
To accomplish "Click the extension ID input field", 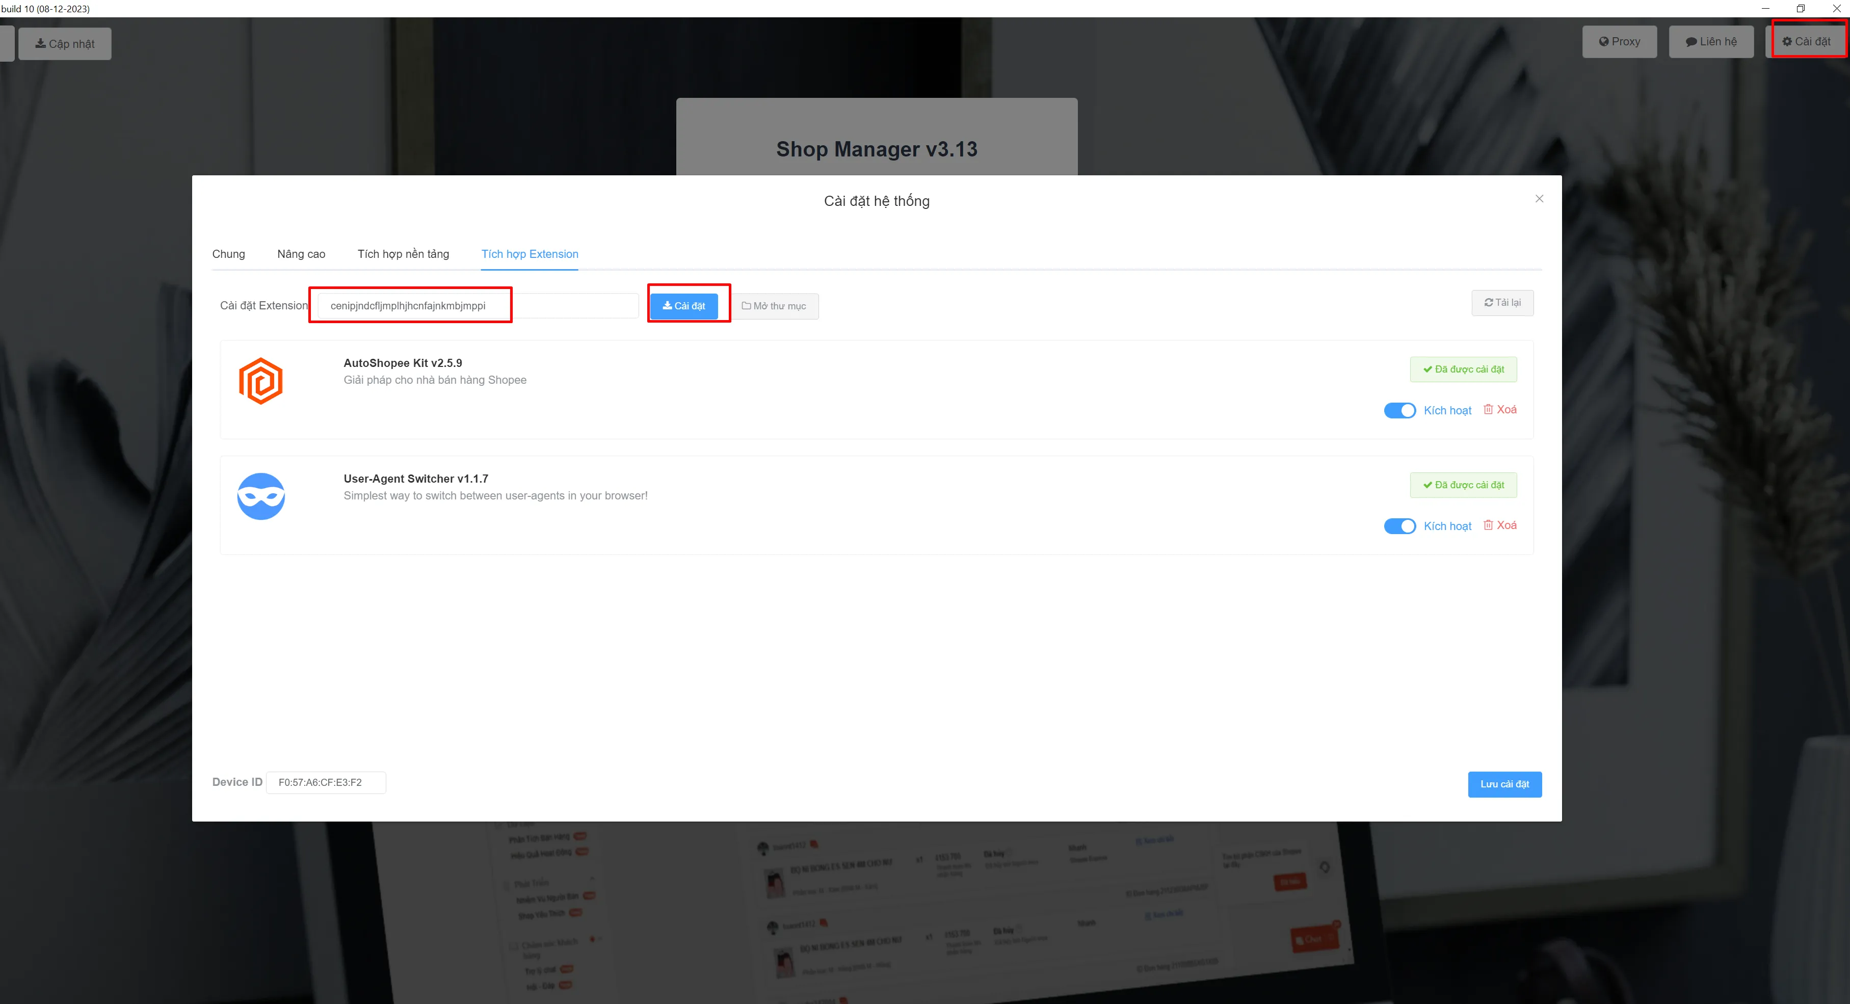I will coord(478,306).
